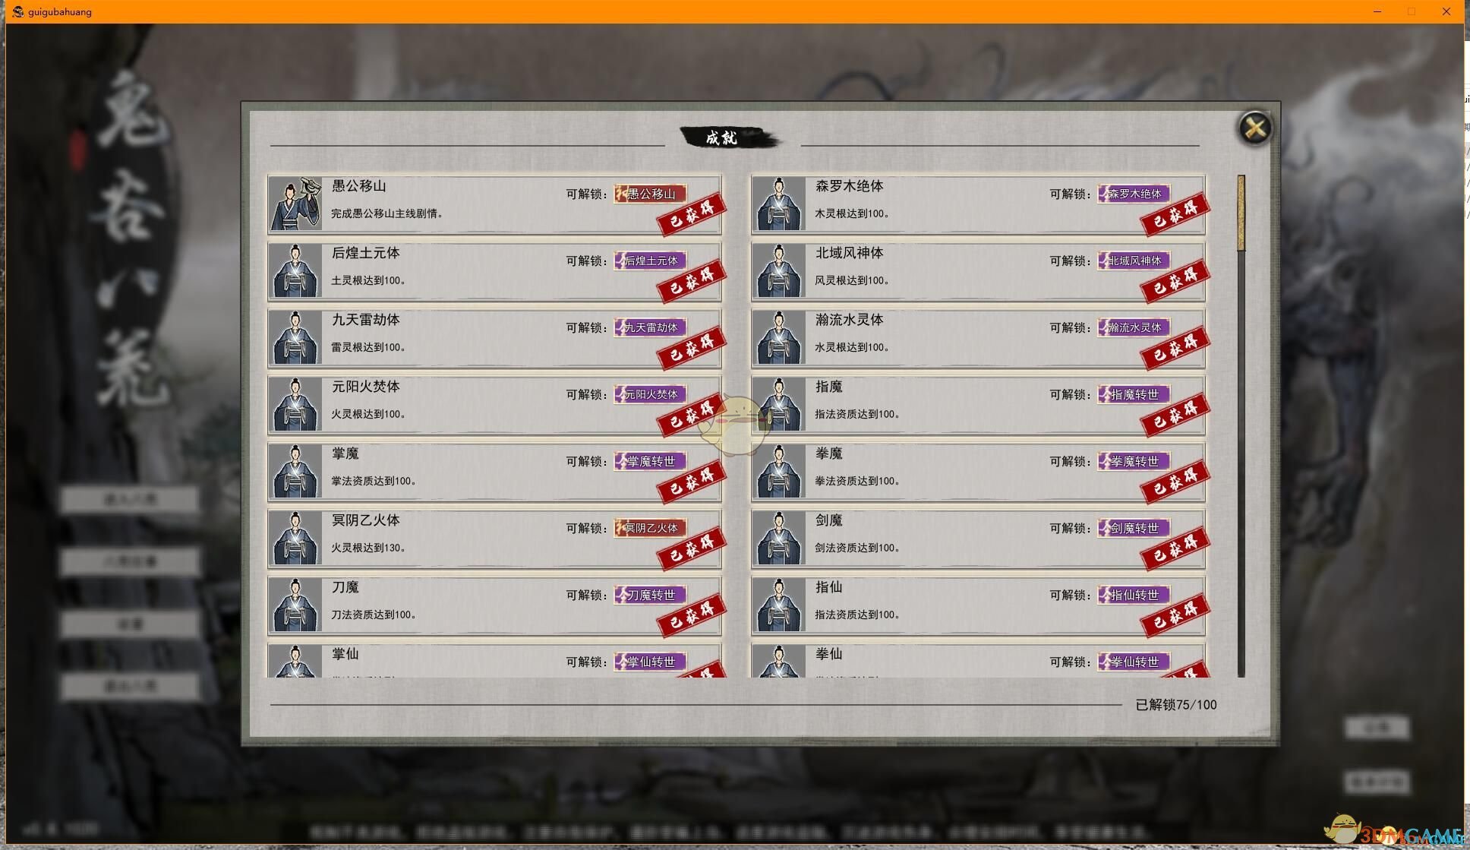
Task: Click the achievements list scrollbar thumb
Action: 1241,213
